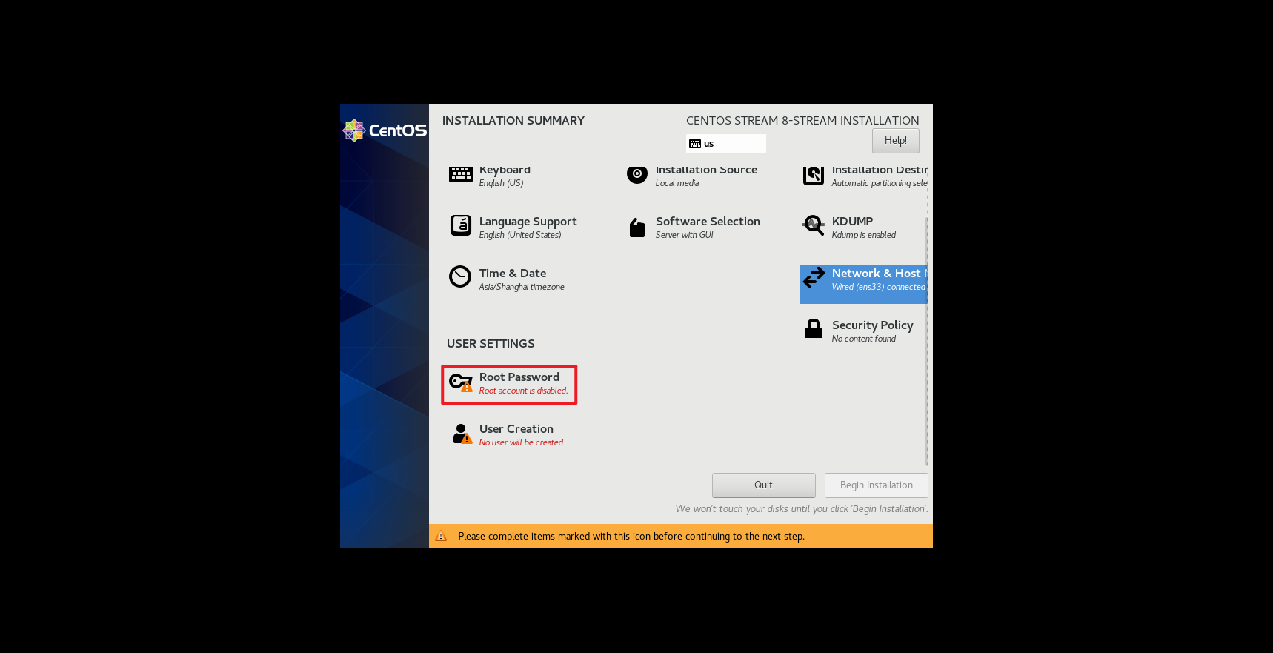
Task: Open Installation Source disc icon
Action: point(636,174)
